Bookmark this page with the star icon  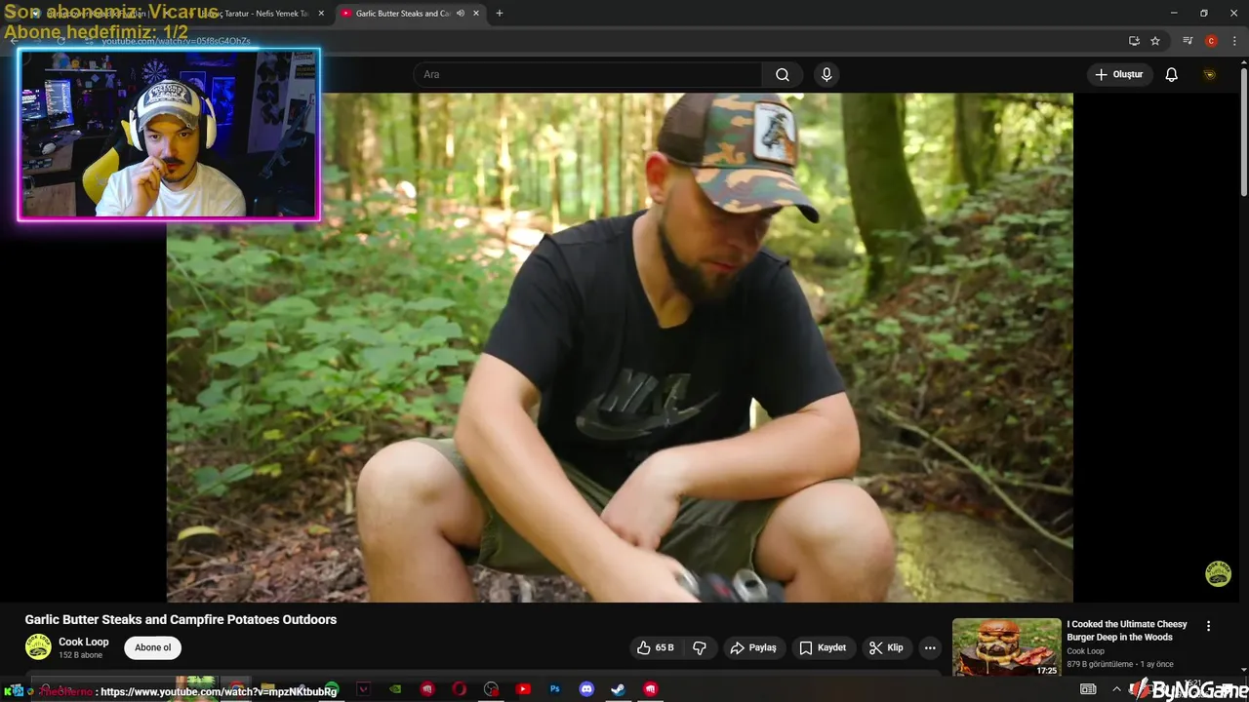point(1155,41)
